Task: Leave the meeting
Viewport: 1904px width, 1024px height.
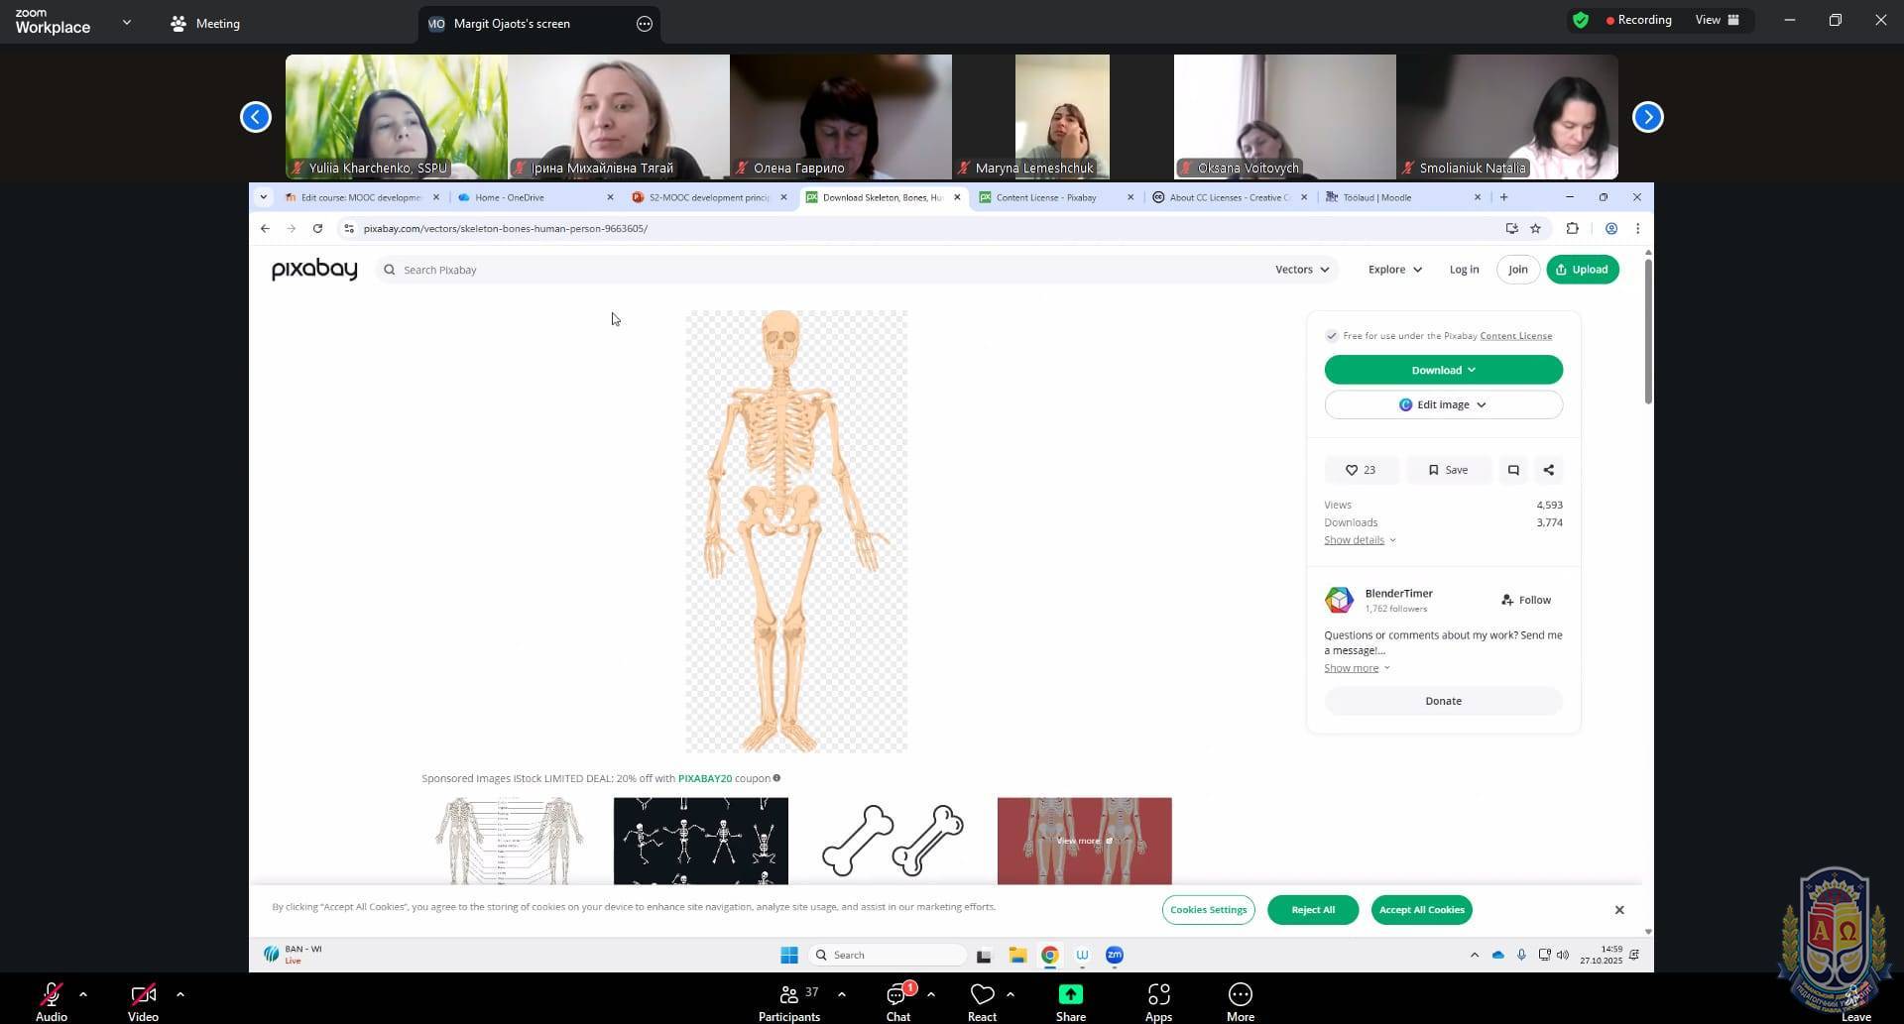Action: tap(1855, 999)
